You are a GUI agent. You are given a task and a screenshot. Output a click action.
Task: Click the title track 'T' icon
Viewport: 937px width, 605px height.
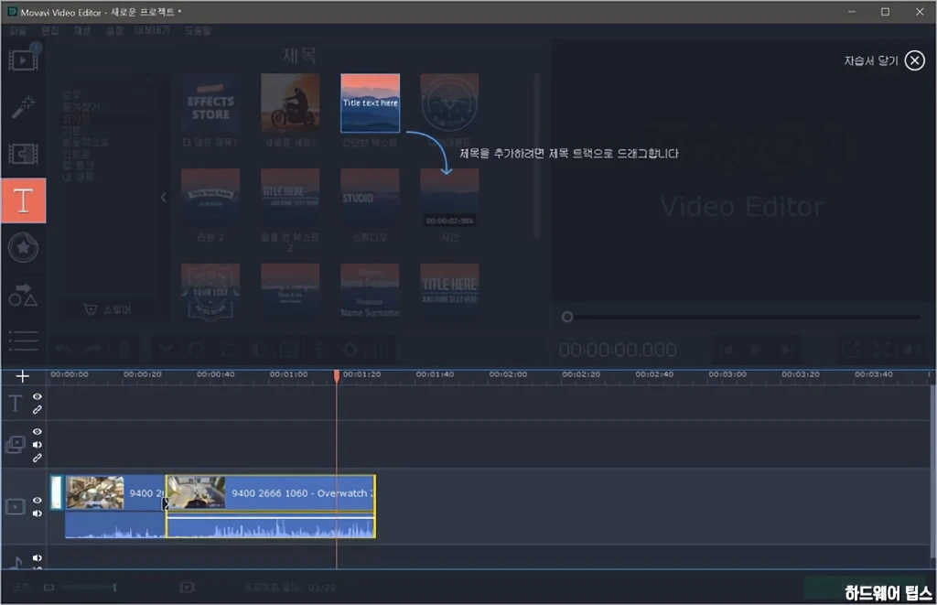(x=15, y=404)
